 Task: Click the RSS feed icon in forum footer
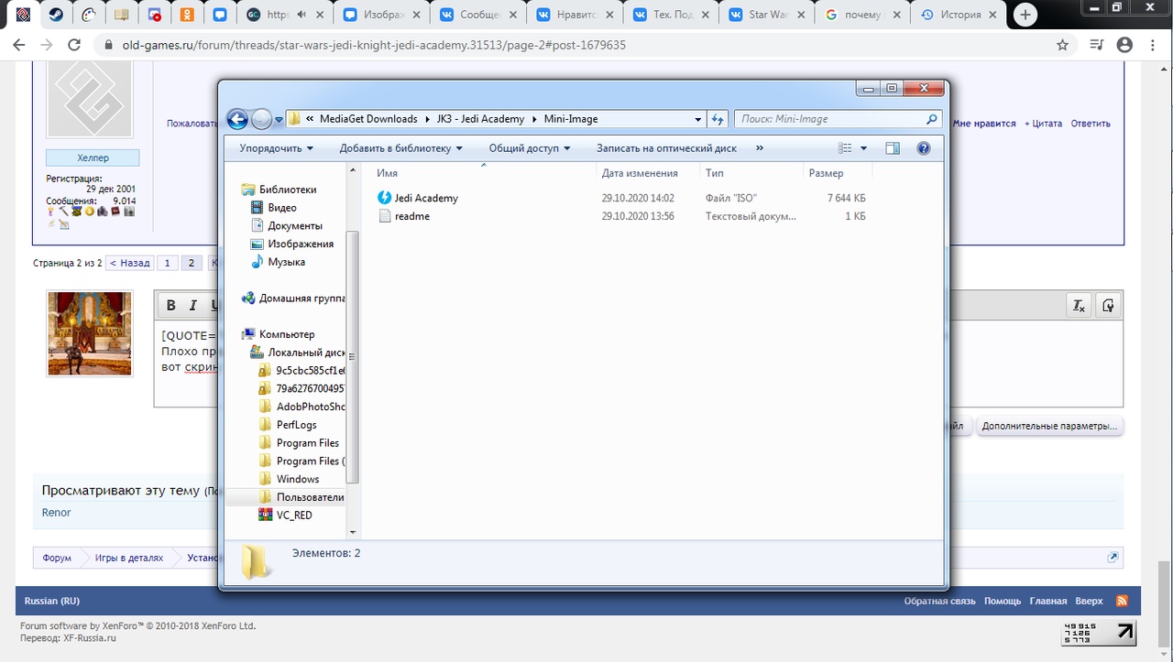[x=1121, y=601]
